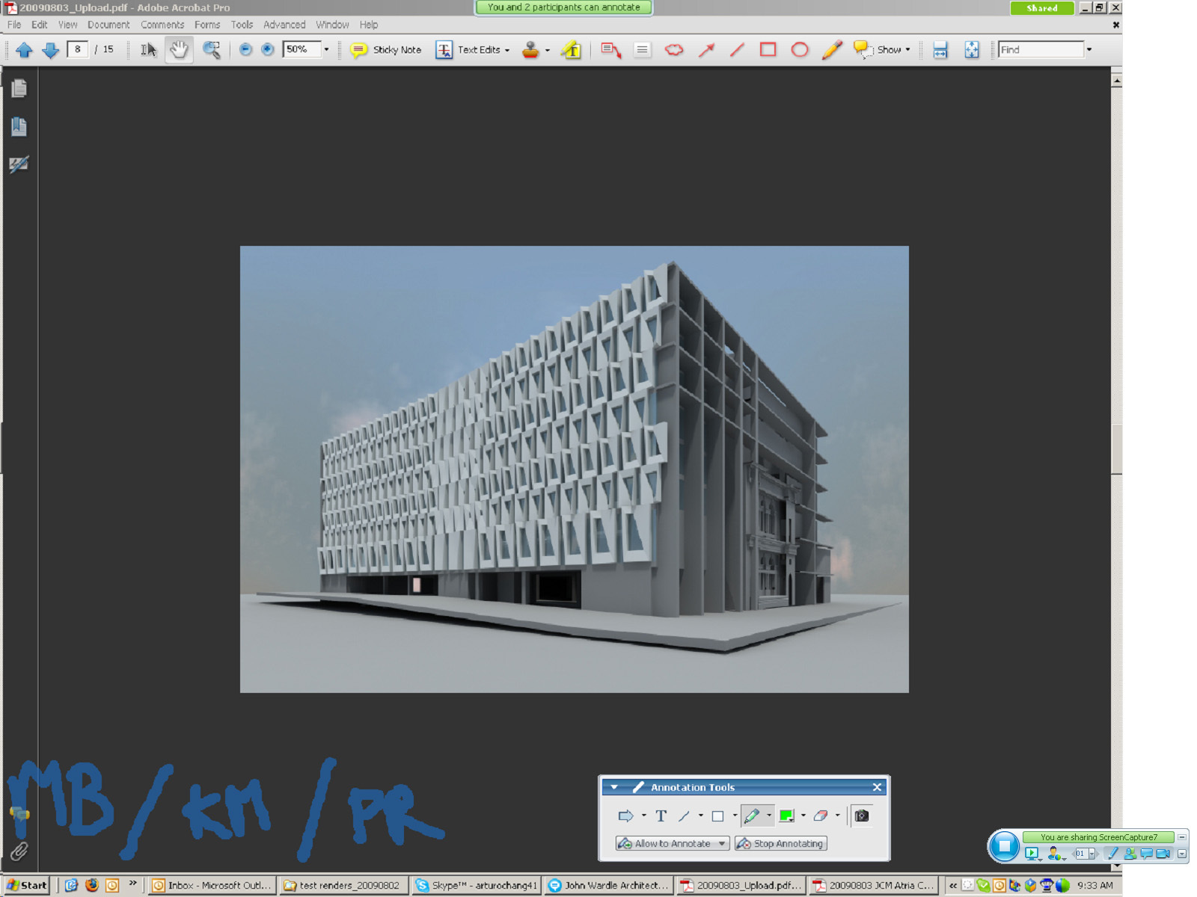Select the Callout tool icon

click(x=610, y=50)
